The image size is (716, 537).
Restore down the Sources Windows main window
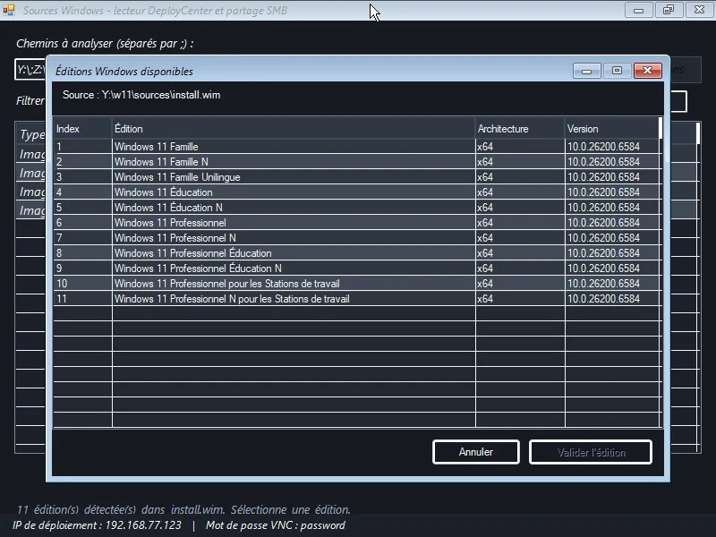(669, 10)
